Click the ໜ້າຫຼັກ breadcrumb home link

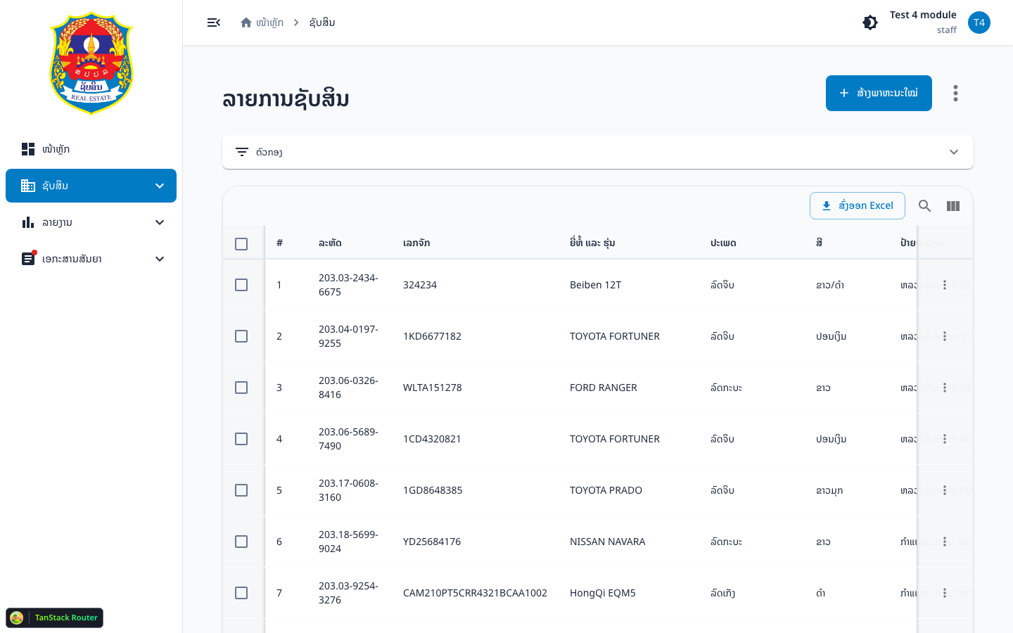tap(262, 23)
